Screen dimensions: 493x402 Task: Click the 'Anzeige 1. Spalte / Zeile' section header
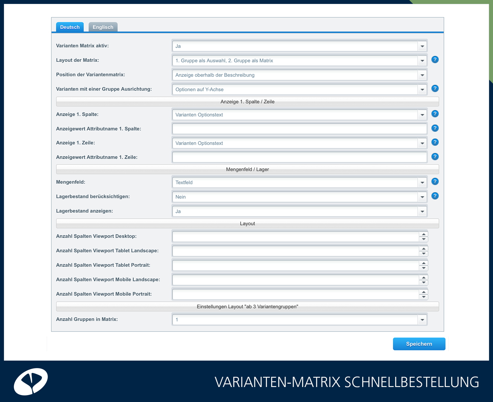point(247,102)
